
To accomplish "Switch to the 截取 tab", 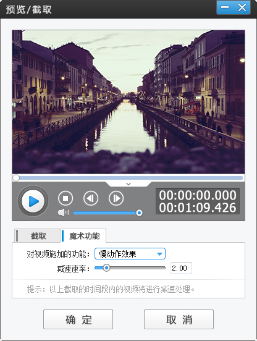I will pos(38,236).
